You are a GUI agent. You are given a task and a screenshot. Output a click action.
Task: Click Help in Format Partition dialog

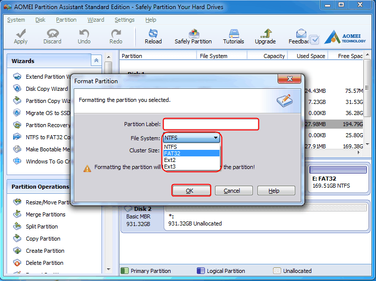click(276, 191)
